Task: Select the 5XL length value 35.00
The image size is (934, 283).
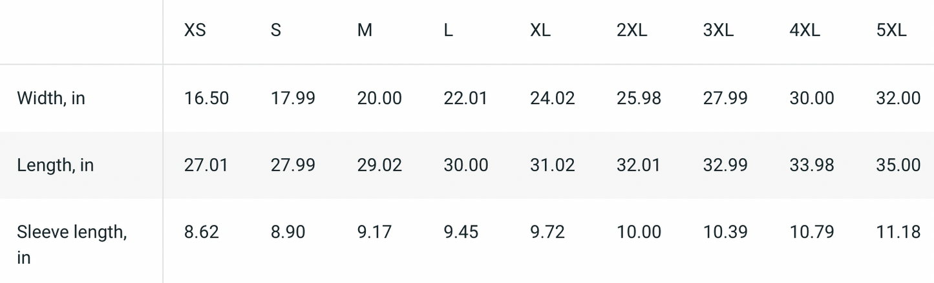Action: 898,165
